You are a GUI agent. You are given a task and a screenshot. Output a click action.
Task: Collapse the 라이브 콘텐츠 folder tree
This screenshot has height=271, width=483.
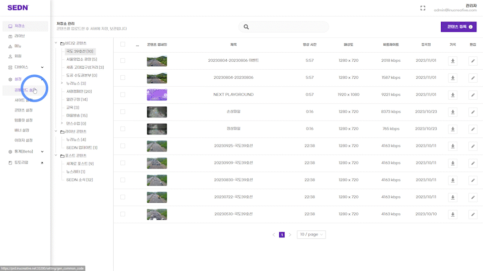pos(56,131)
